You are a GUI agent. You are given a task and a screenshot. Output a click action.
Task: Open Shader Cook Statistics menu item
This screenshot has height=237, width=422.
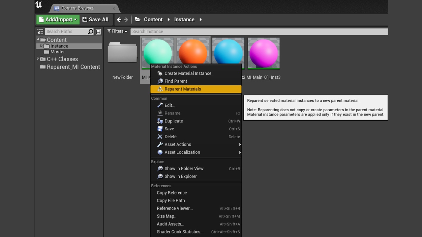[x=196, y=232]
